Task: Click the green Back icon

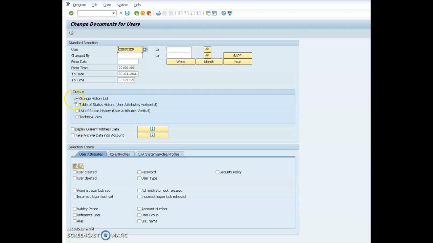Action: tap(137, 13)
